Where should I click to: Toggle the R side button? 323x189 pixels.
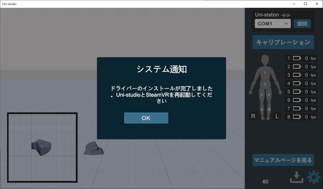253,116
